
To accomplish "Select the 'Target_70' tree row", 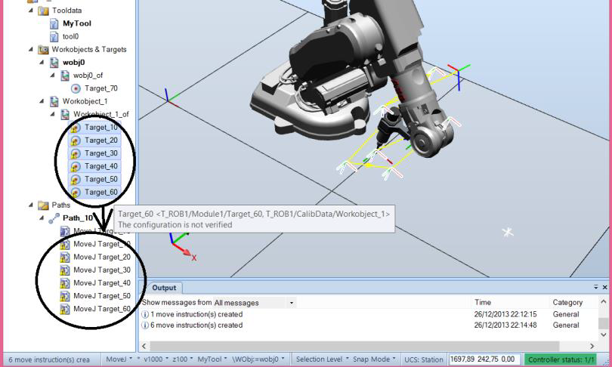I will (x=100, y=88).
